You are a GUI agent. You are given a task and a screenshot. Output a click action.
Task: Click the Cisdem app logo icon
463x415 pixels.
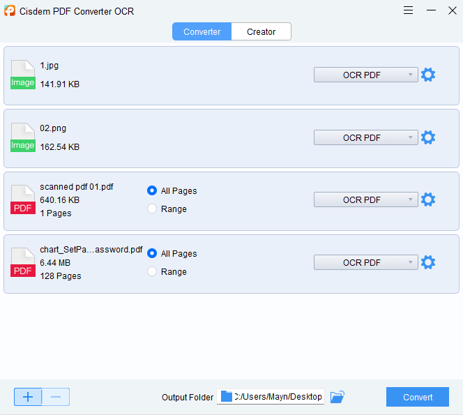point(10,11)
